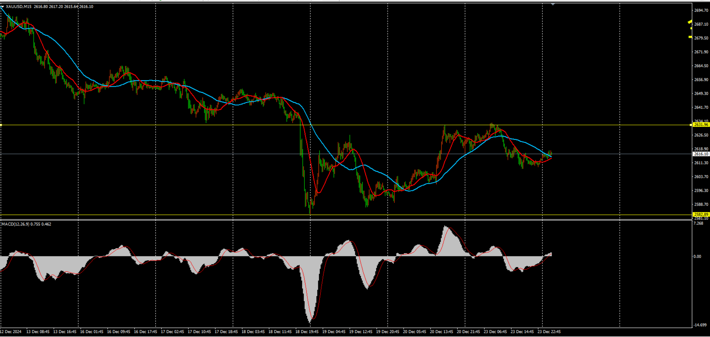Click the 20 Dec 05:45 time label

tap(414, 332)
